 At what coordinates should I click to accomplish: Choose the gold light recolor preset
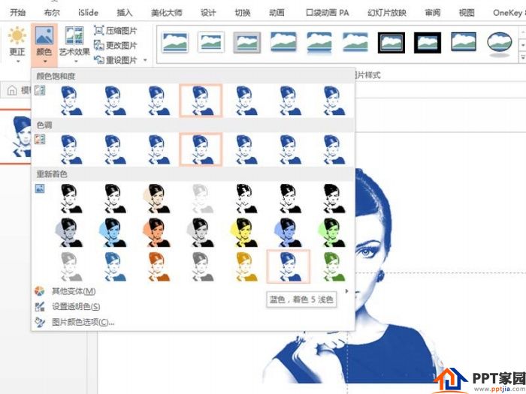[x=246, y=266]
